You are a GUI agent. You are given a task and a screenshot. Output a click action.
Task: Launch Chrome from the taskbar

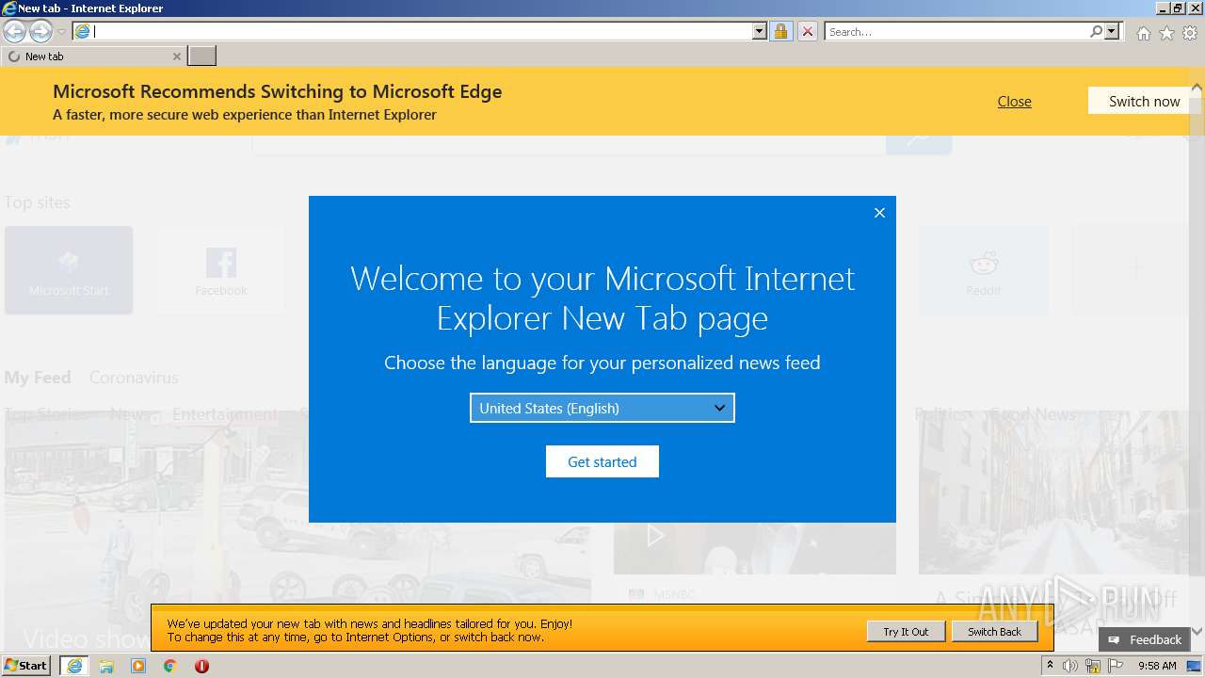170,666
